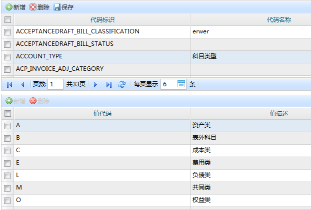The width and height of the screenshot is (311, 210).
Task: Go to the first page of results
Action: (x=9, y=85)
